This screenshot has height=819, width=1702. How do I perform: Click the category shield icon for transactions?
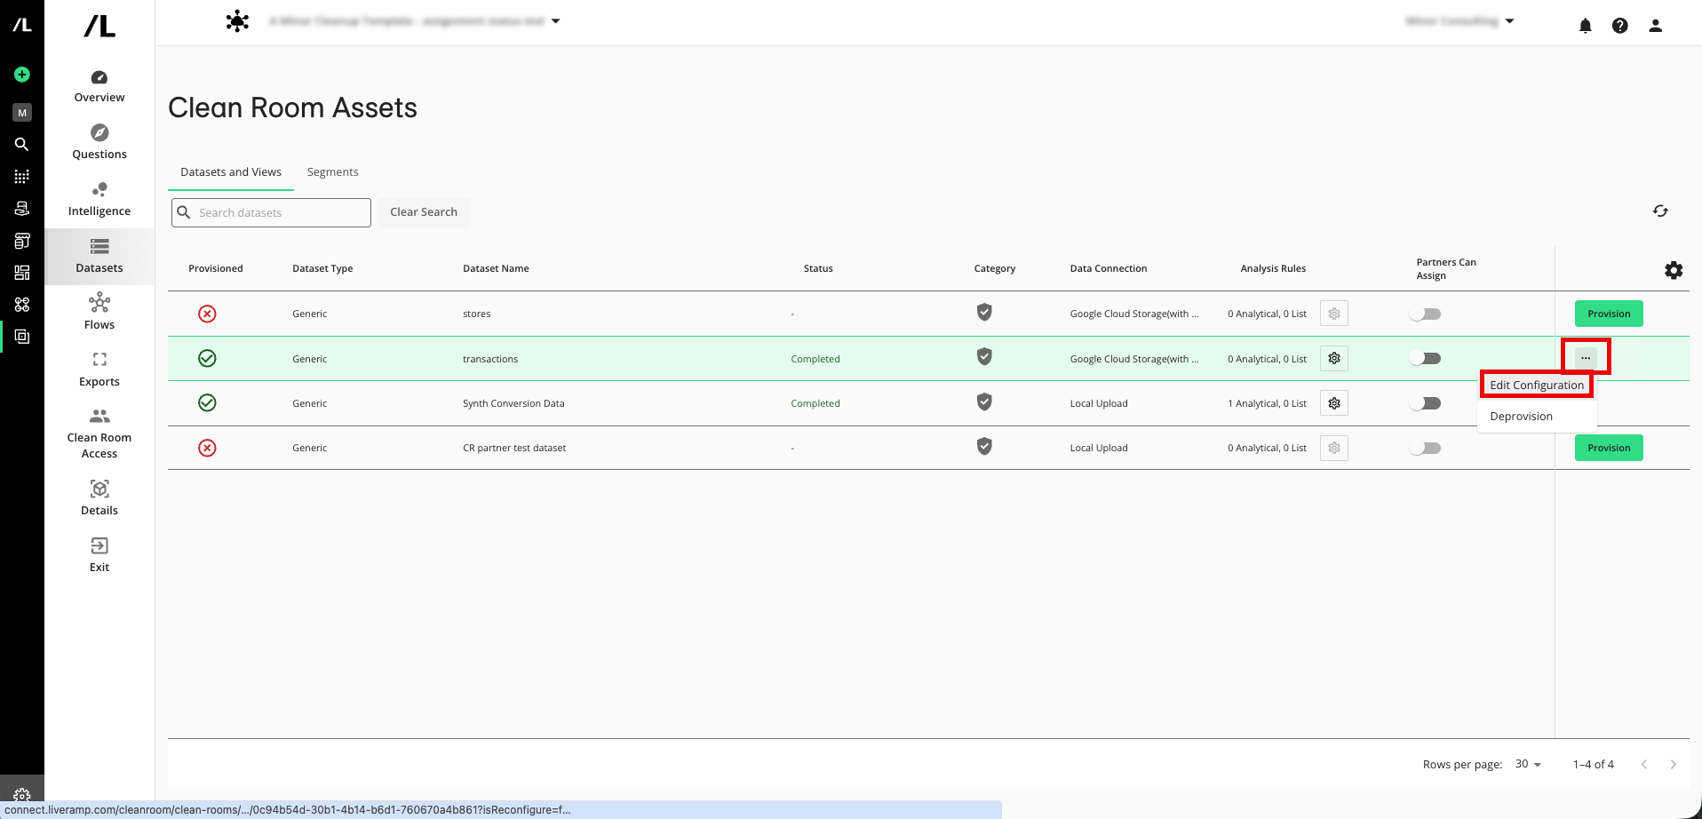pos(984,356)
